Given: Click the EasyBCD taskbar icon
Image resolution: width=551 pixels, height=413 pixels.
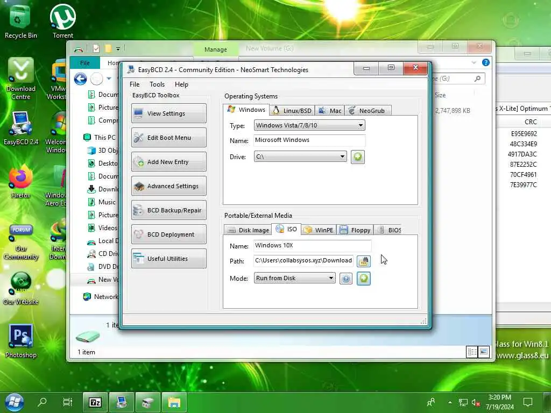Looking at the screenshot, I should click(122, 402).
